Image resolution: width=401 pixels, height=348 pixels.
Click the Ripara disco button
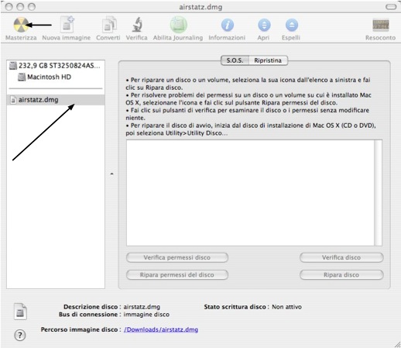point(341,275)
